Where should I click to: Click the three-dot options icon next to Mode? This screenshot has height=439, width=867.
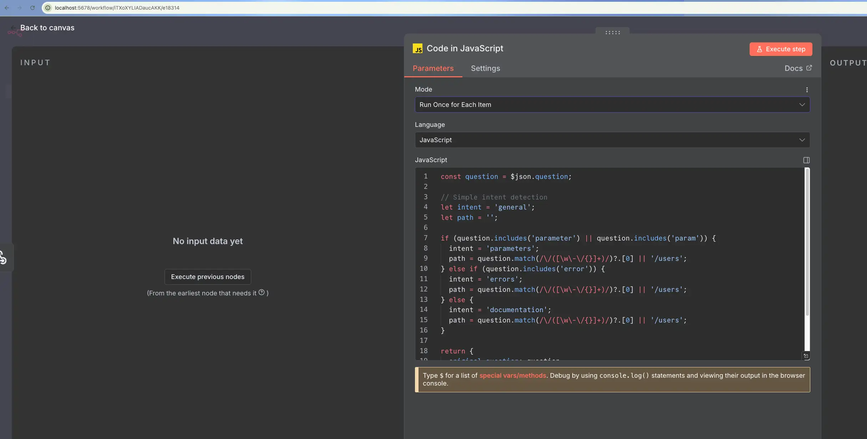point(807,89)
